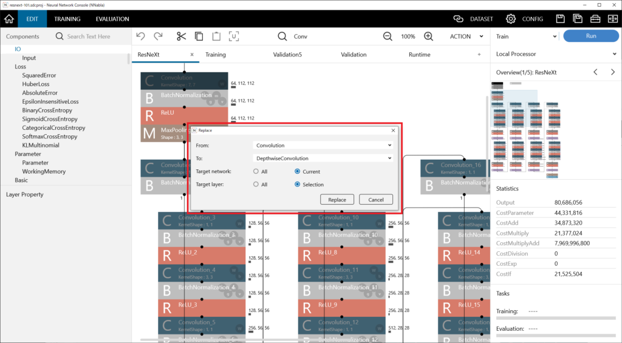622x343 pixels.
Task: Click the layer search magnifier icon
Action: [282, 36]
